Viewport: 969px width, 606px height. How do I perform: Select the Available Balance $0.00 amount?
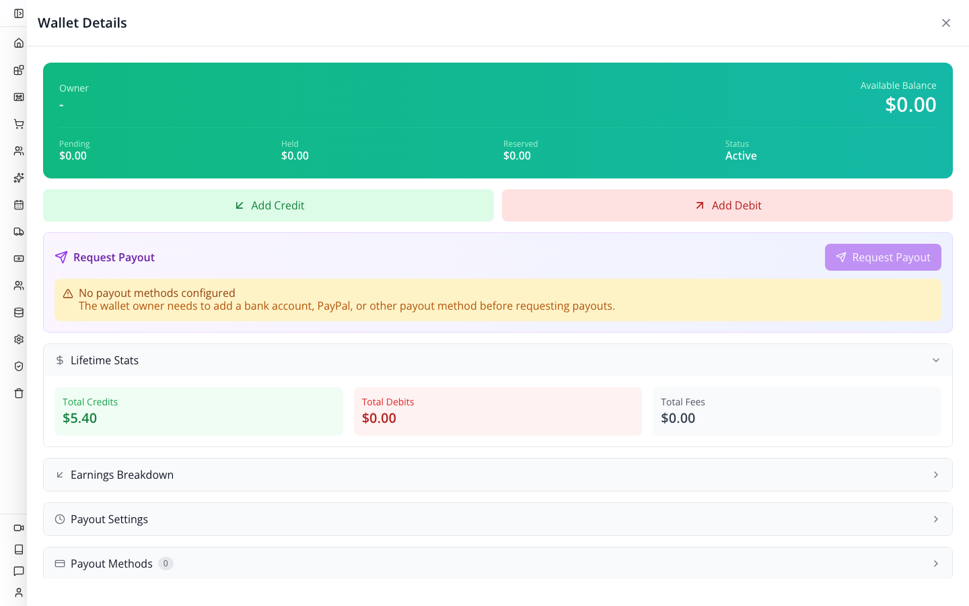coord(910,104)
